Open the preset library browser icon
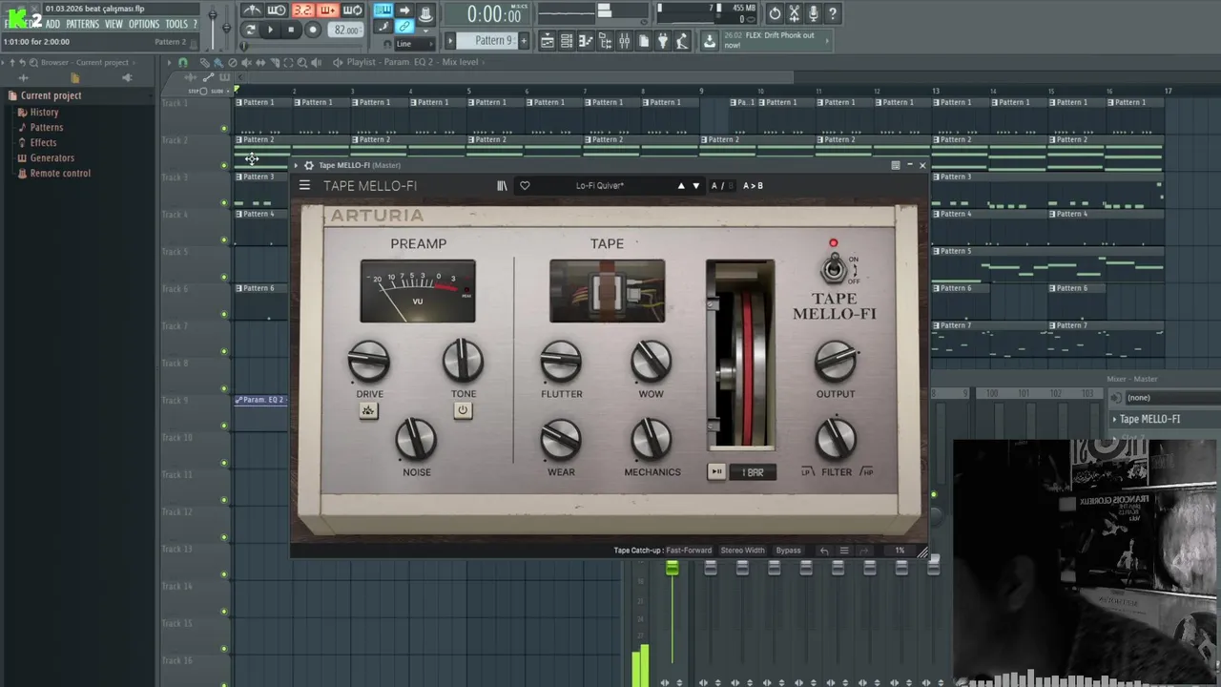Viewport: 1221px width, 687px height. pyautogui.click(x=502, y=186)
